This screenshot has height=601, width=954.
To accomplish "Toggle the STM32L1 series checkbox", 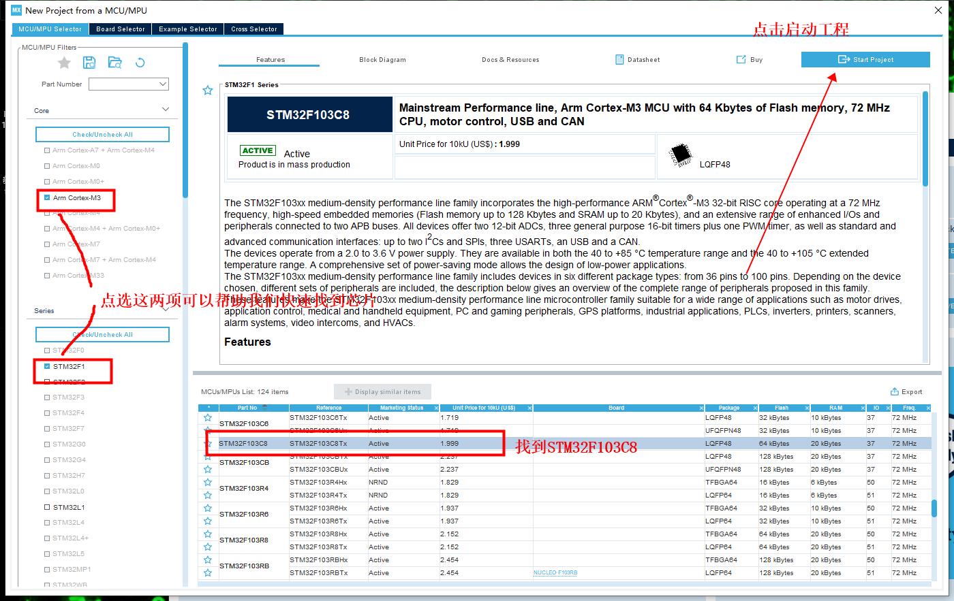I will pyautogui.click(x=47, y=507).
